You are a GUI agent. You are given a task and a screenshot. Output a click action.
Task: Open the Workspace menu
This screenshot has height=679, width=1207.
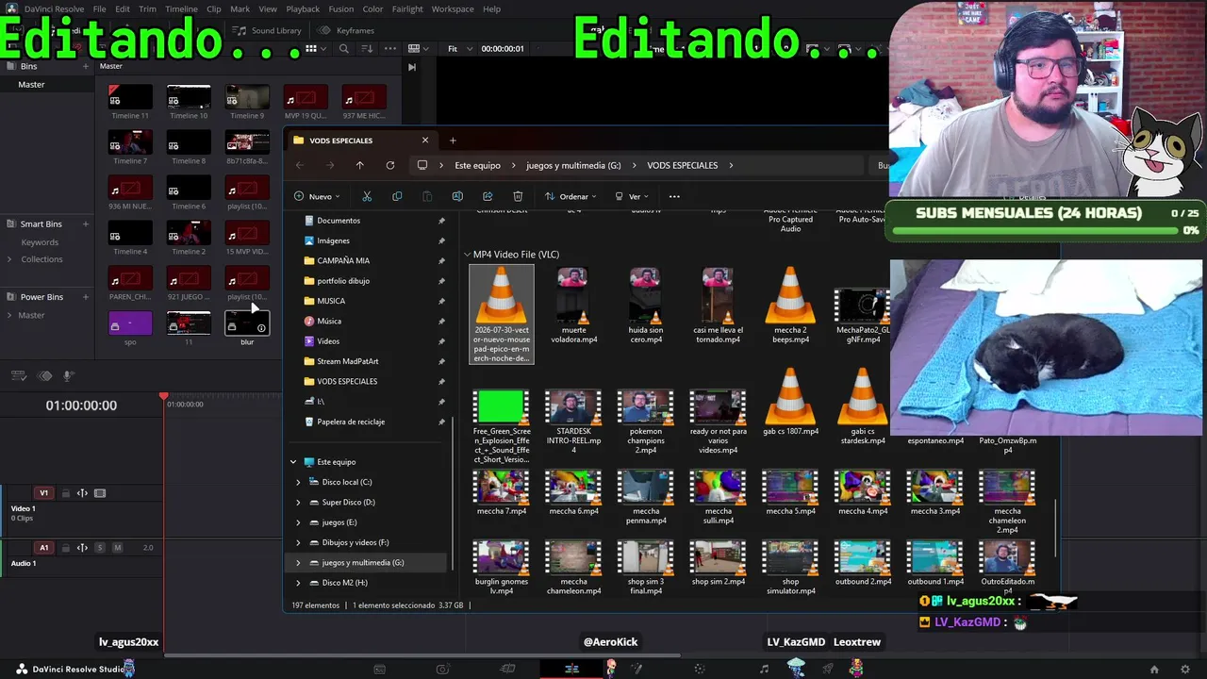pos(453,9)
